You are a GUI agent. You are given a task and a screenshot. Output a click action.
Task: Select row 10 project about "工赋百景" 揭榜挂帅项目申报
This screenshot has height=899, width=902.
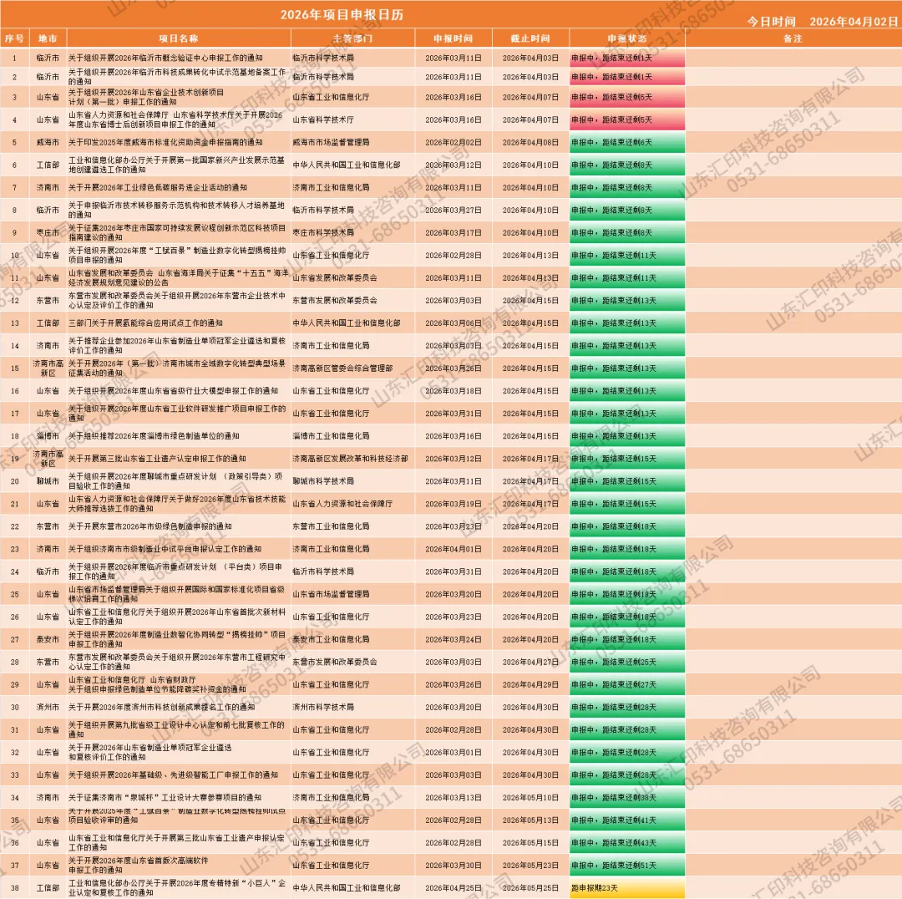click(x=177, y=255)
